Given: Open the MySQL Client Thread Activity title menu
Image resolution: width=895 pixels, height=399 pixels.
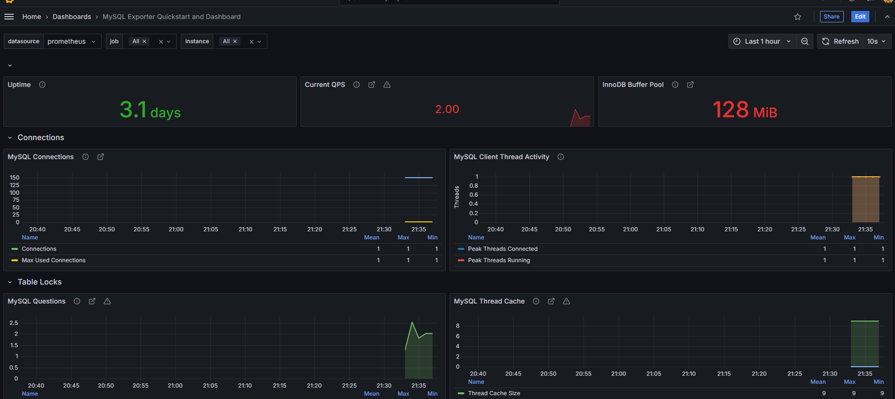Looking at the screenshot, I should click(x=501, y=157).
